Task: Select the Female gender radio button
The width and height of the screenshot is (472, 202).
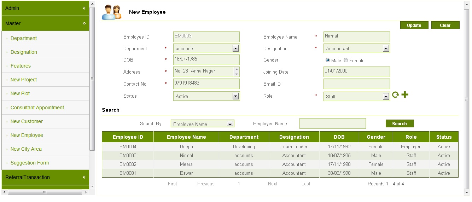Action: (x=345, y=60)
